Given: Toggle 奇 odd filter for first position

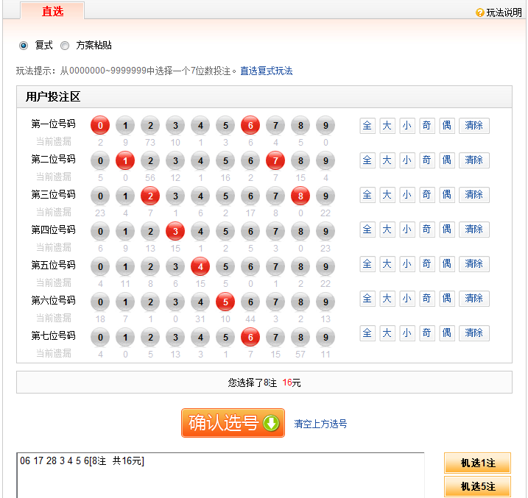Looking at the screenshot, I should pyautogui.click(x=426, y=126).
